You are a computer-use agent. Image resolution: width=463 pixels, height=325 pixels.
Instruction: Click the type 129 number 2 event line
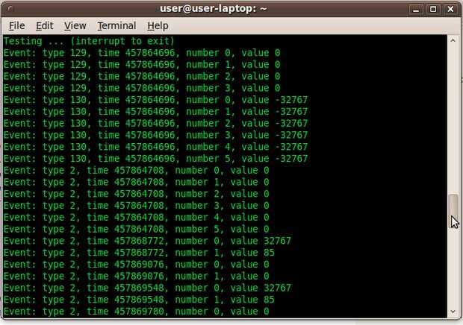[142, 76]
